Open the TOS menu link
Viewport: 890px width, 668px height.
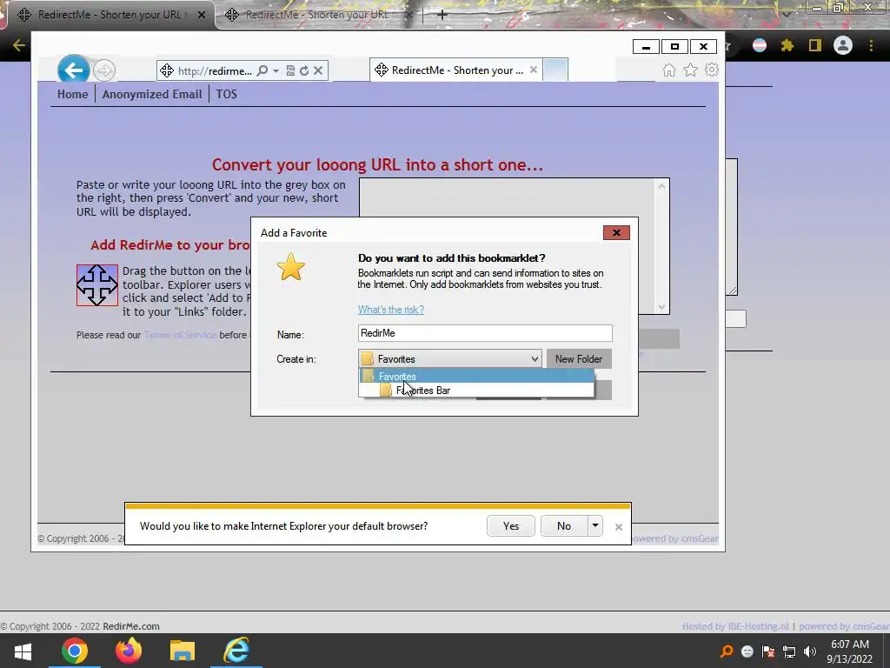tap(227, 94)
